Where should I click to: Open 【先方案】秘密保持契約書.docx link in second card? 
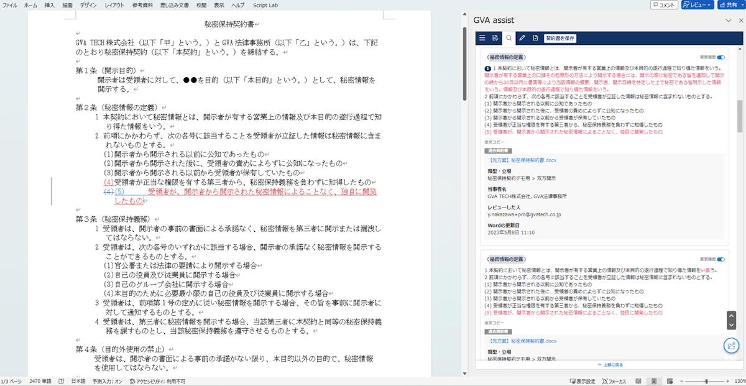click(522, 341)
